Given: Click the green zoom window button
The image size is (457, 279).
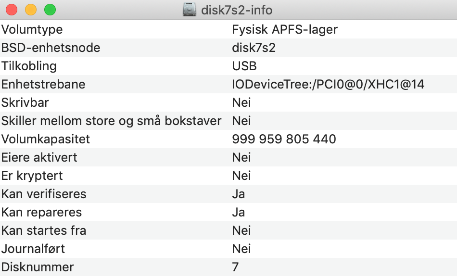Looking at the screenshot, I should (x=50, y=10).
